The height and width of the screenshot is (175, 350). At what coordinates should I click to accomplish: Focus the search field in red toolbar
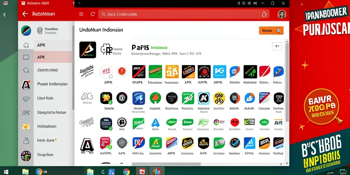pos(184,14)
